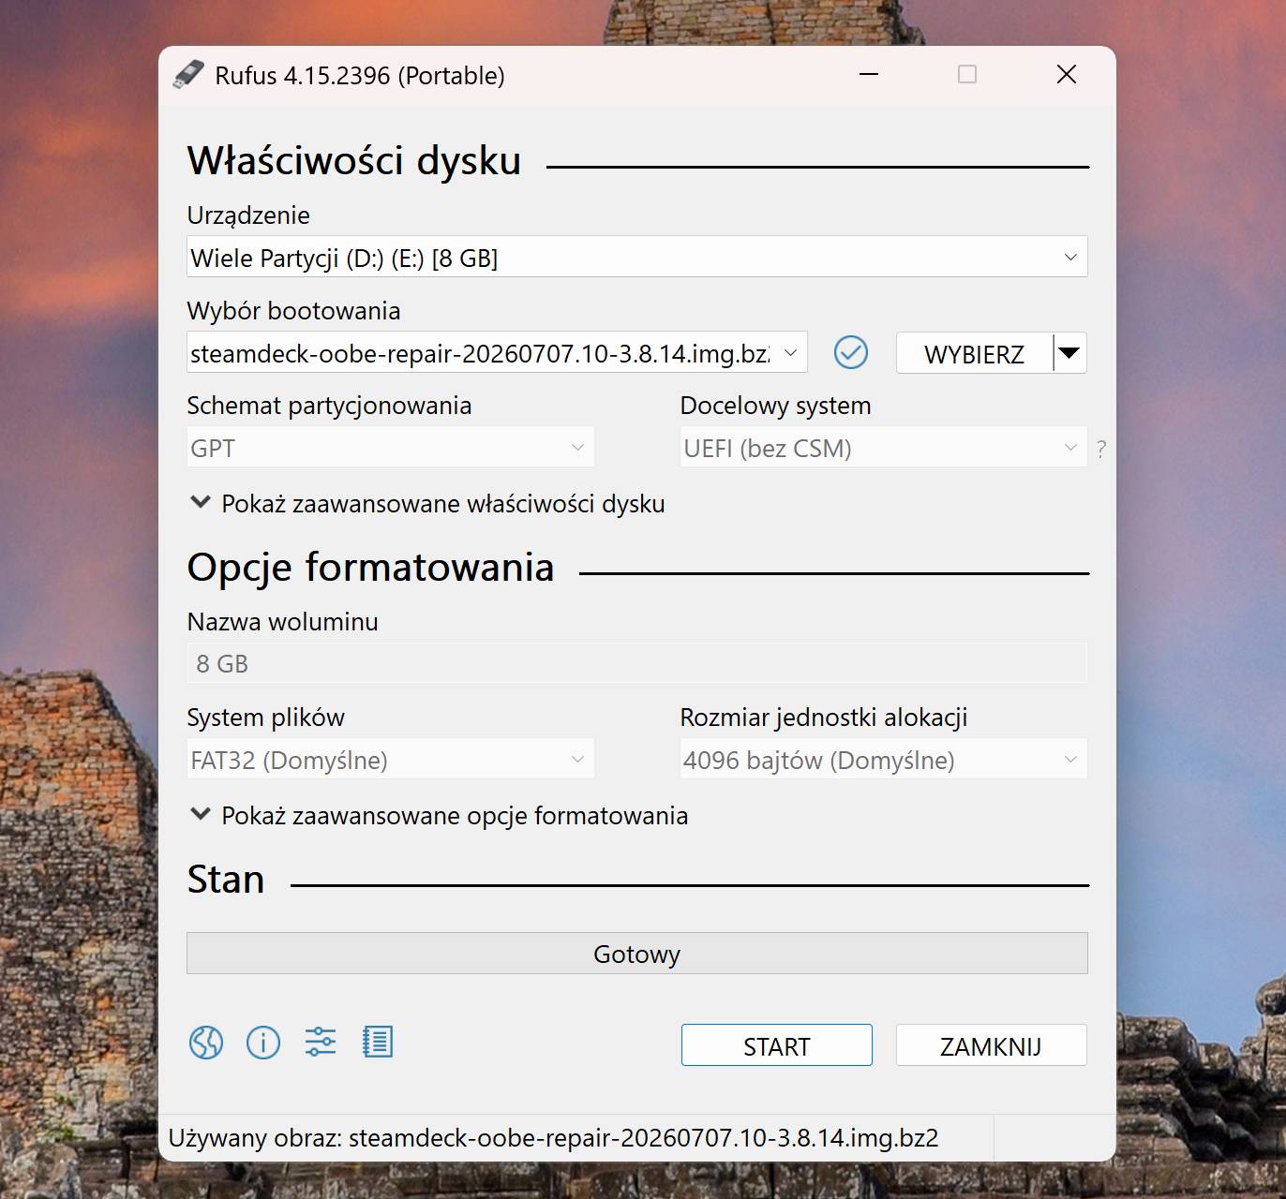Open the GPT partition scheme dropdown

tap(391, 448)
